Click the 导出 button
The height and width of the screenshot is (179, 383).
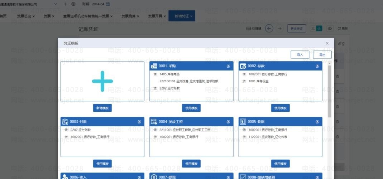(322, 55)
